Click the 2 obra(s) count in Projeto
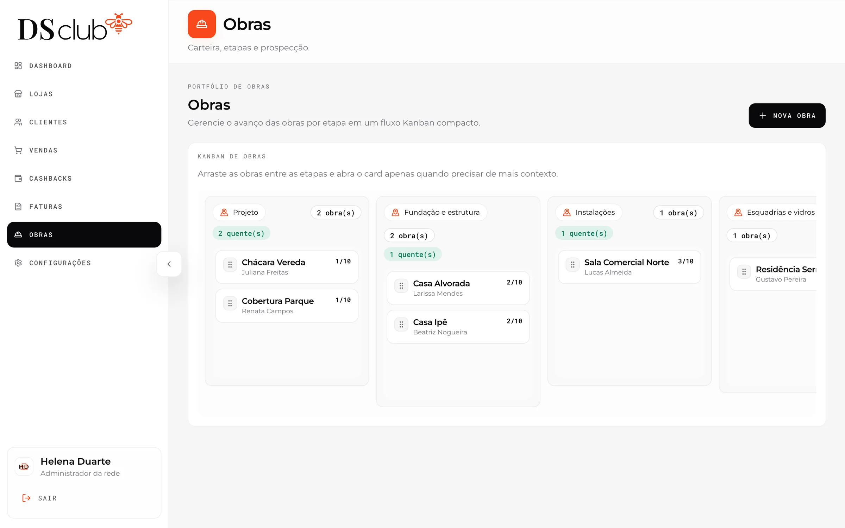Viewport: 845px width, 528px height. pyautogui.click(x=336, y=213)
